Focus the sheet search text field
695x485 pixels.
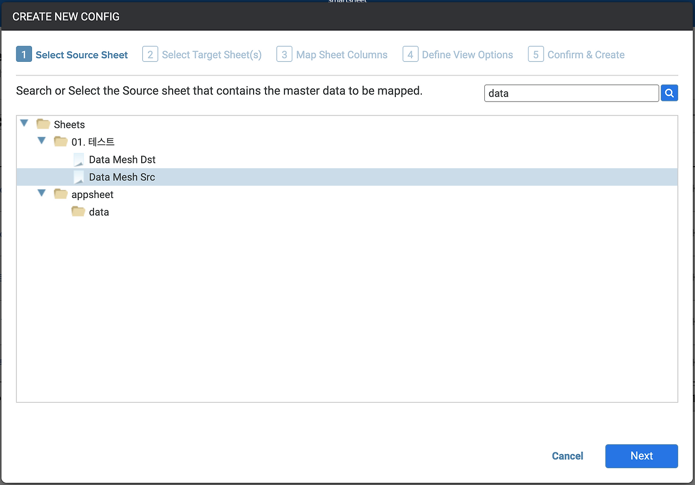coord(571,93)
